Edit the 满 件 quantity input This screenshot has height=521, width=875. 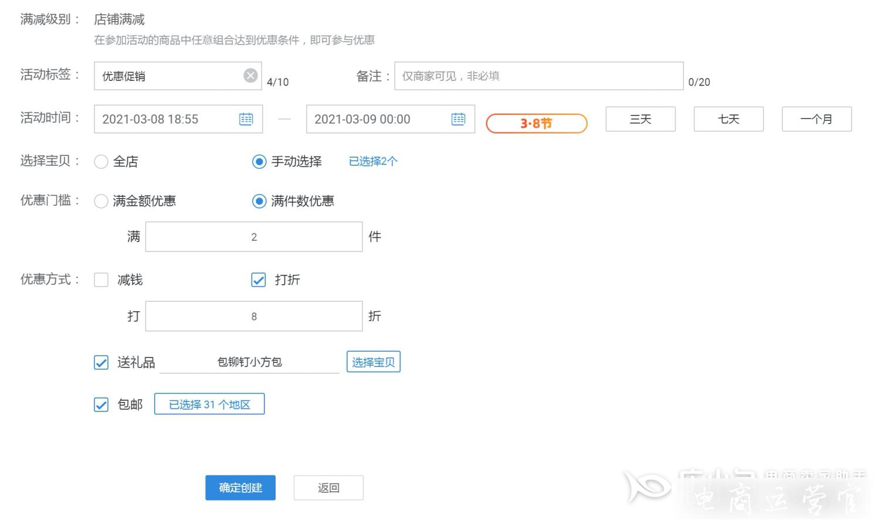point(254,237)
